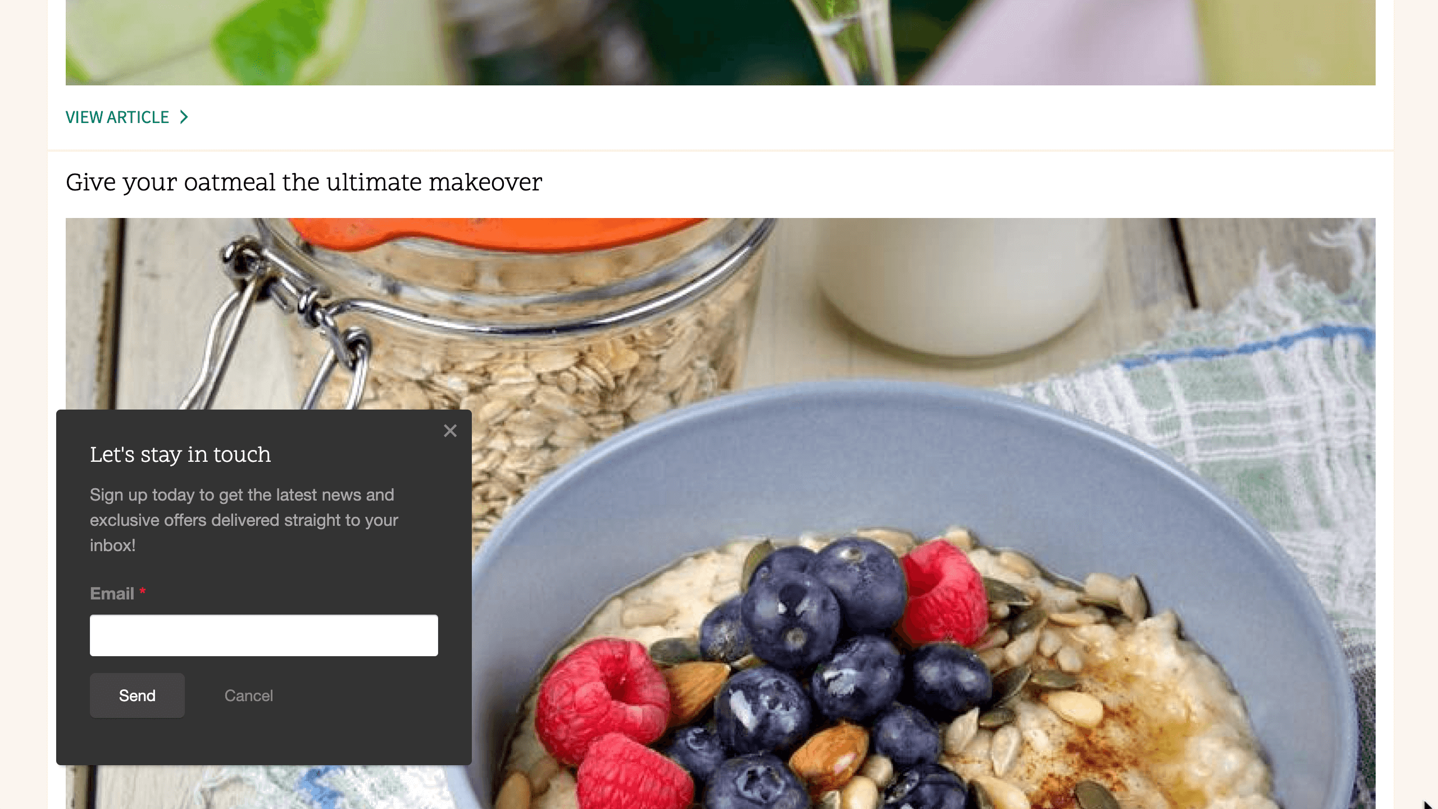
Task: Open the VIEW ARTICLE link
Action: 127,117
